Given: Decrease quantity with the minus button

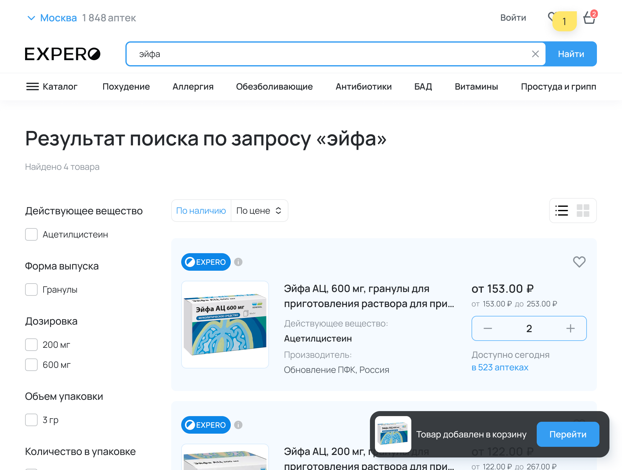Looking at the screenshot, I should pyautogui.click(x=488, y=328).
